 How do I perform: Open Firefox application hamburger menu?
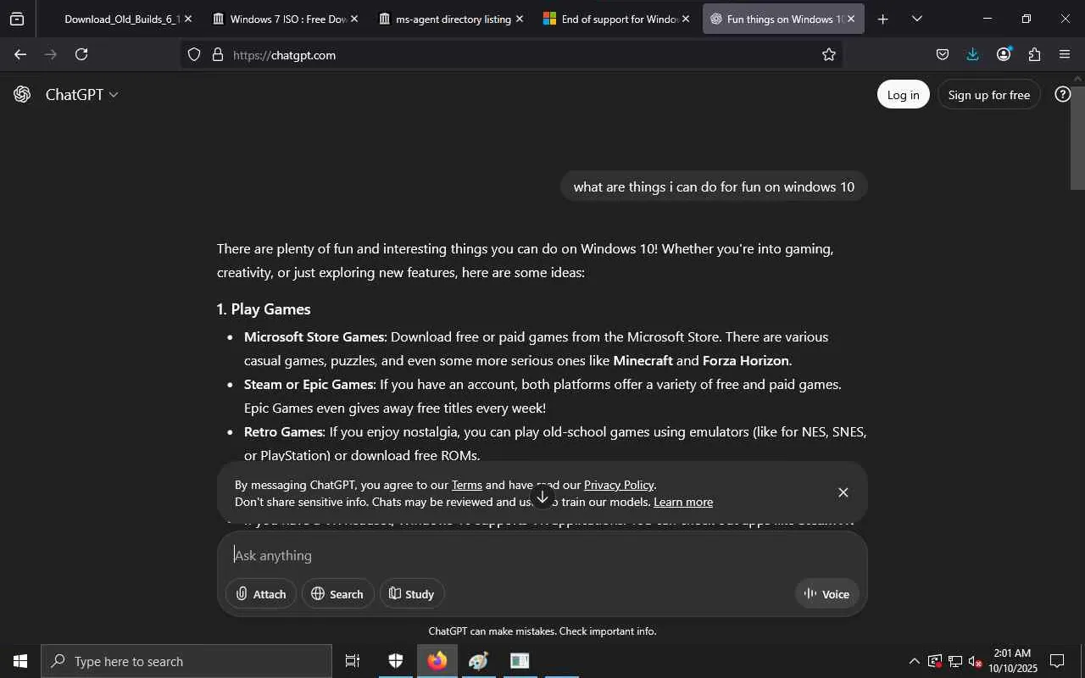1065,54
